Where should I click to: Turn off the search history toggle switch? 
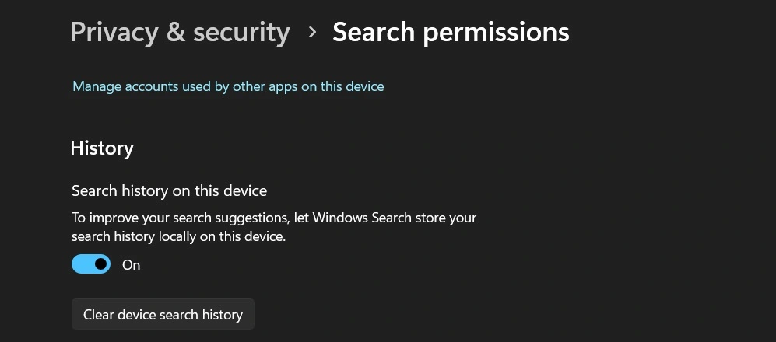tap(91, 264)
